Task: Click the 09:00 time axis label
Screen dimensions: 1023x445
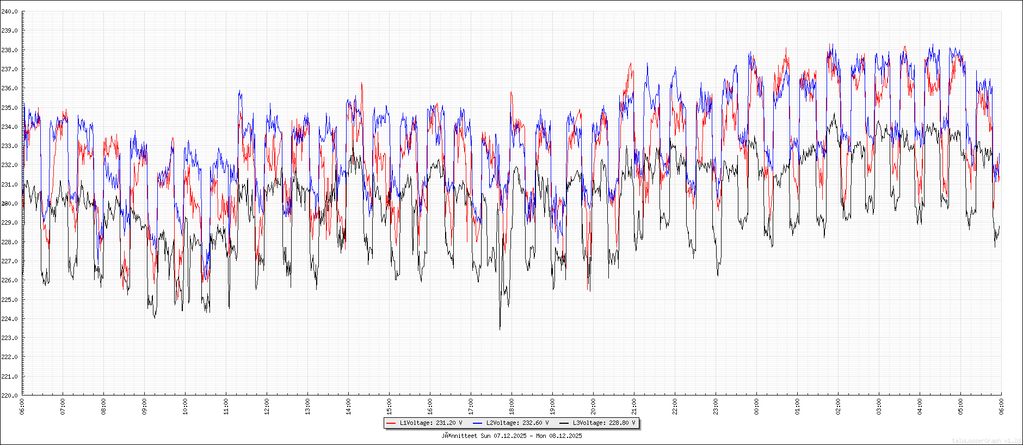Action: pyautogui.click(x=144, y=406)
